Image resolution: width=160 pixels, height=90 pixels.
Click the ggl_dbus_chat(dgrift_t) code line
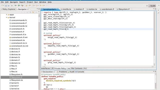(55, 18)
